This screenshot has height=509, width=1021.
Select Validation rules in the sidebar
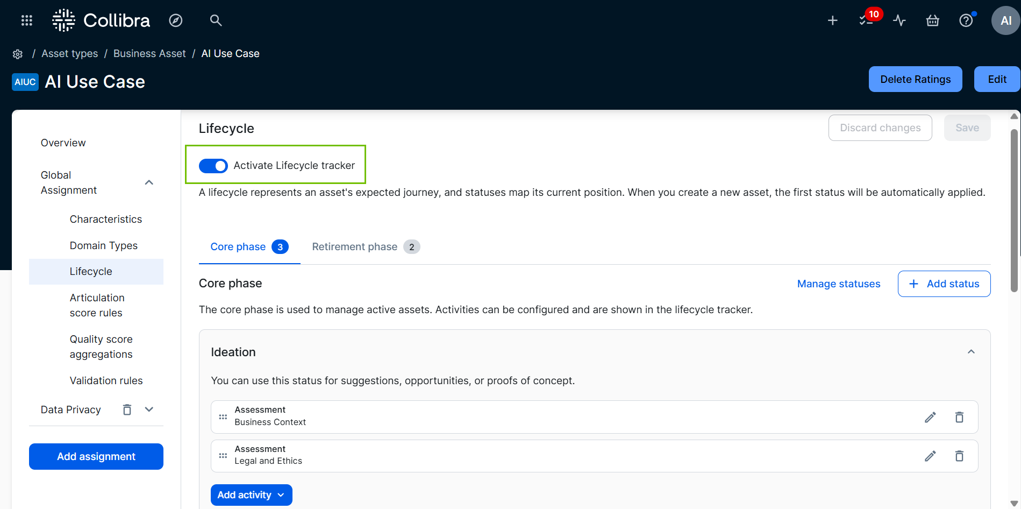pyautogui.click(x=106, y=381)
